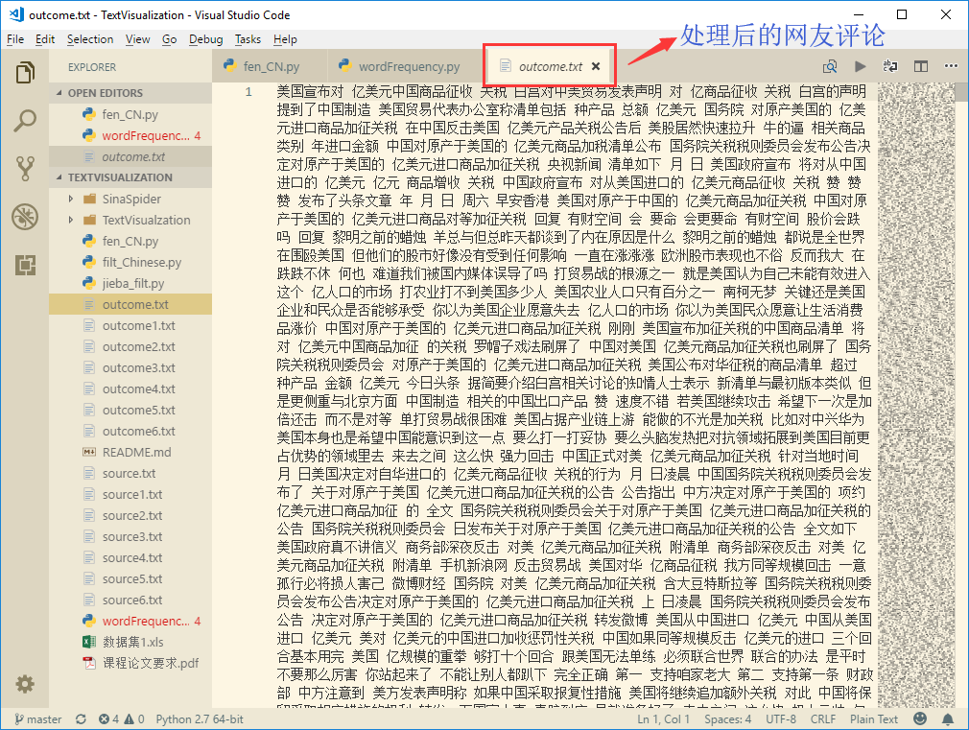Click the translate icon in editor toolbar

890,66
